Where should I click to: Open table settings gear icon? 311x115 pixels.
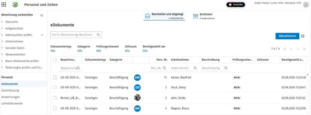coord(303,36)
